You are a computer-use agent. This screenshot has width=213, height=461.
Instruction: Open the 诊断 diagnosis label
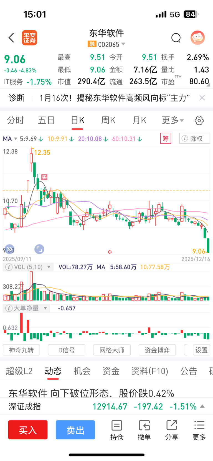coord(17,98)
